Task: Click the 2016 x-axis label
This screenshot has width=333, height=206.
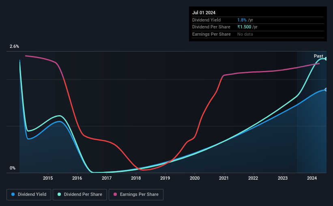Action: (77, 178)
